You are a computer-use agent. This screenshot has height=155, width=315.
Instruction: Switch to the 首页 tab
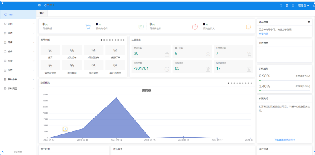coord(42,13)
